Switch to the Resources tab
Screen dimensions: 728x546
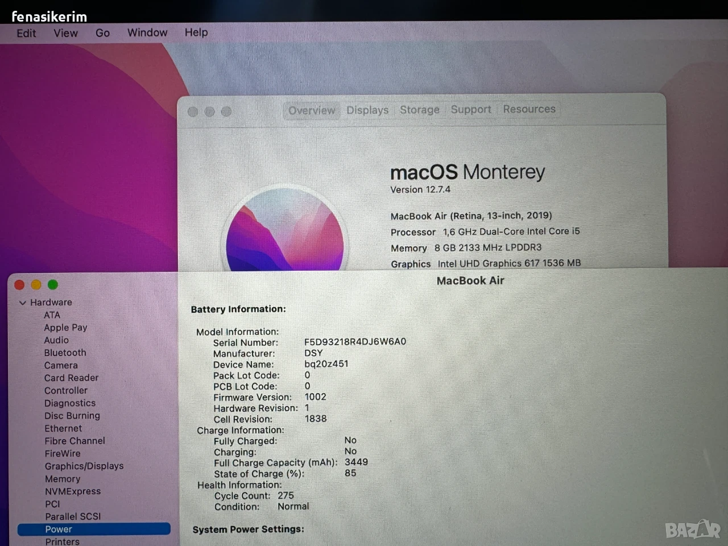tap(529, 109)
